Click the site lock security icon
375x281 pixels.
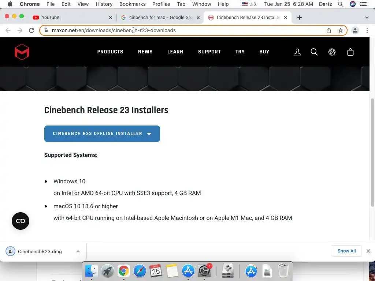(46, 30)
